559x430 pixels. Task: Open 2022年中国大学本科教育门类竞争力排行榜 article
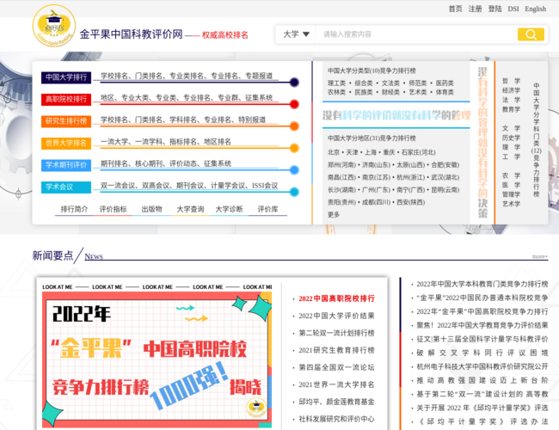[482, 284]
